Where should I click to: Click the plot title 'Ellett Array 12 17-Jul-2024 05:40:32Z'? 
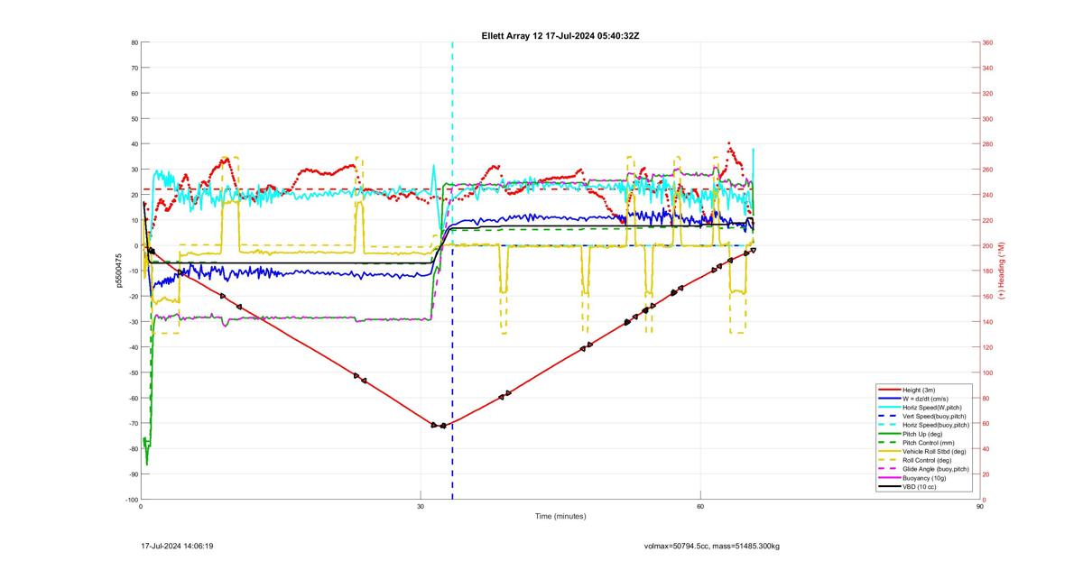[x=560, y=35]
